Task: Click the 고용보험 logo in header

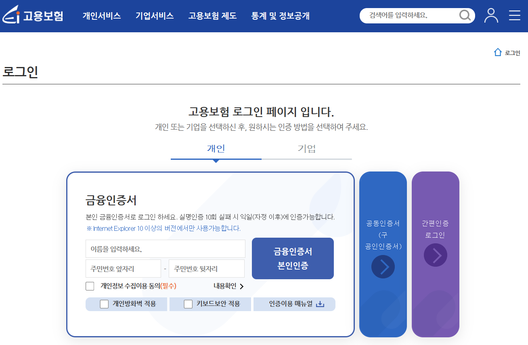Action: pos(33,15)
